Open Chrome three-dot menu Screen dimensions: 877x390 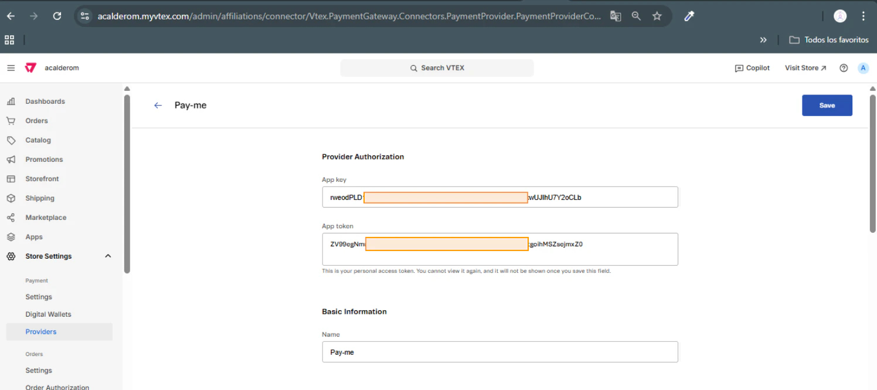tap(862, 16)
